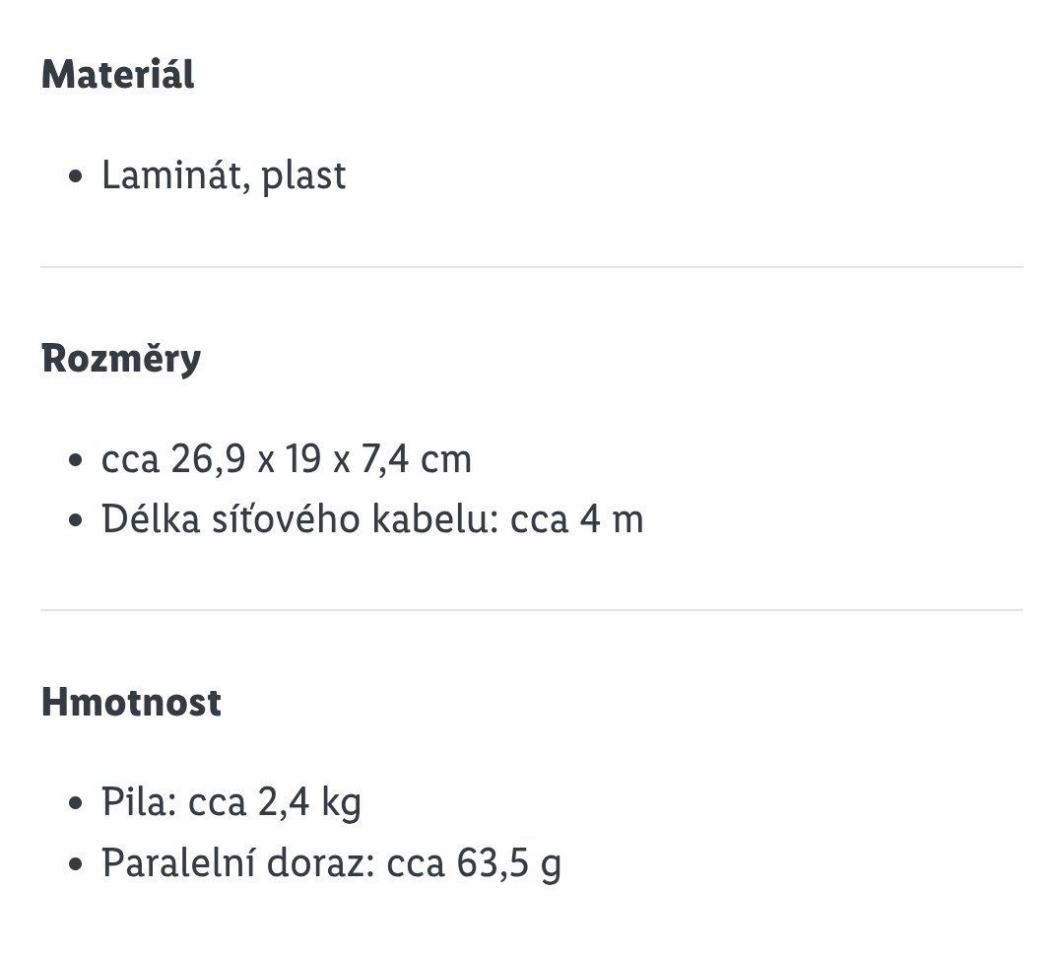Click the Rozměry section heading
1055x958 pixels.
click(120, 358)
